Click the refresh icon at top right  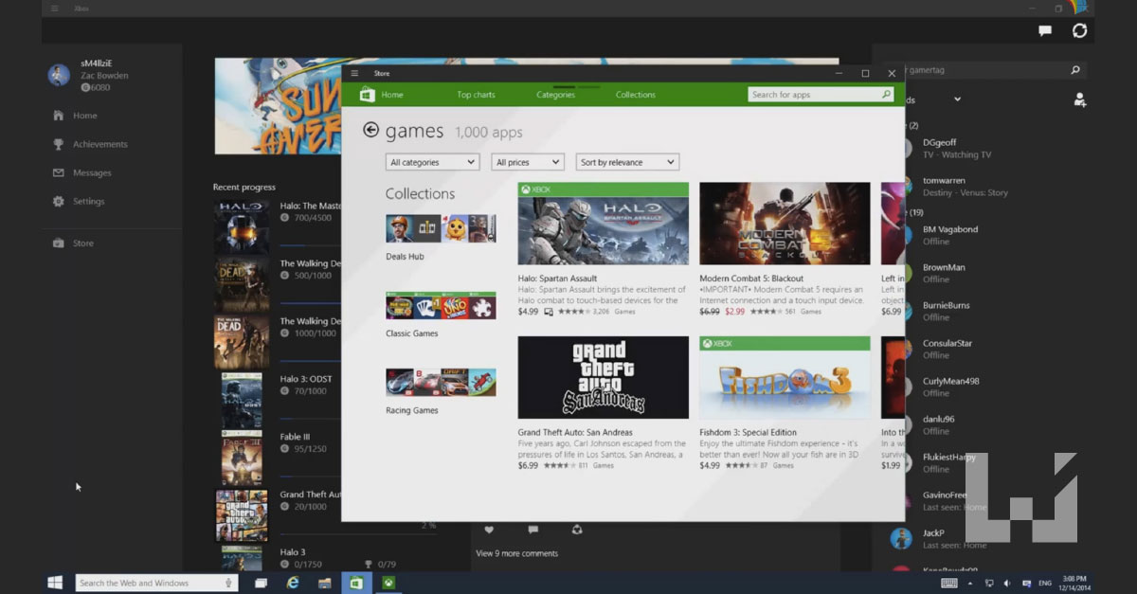click(1079, 30)
